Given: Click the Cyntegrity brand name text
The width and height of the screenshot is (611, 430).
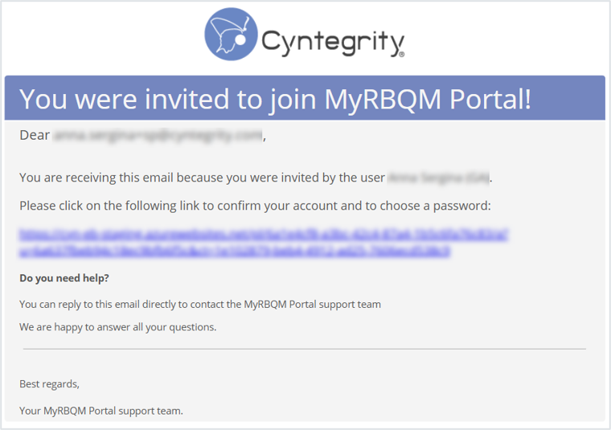Looking at the screenshot, I should (333, 42).
